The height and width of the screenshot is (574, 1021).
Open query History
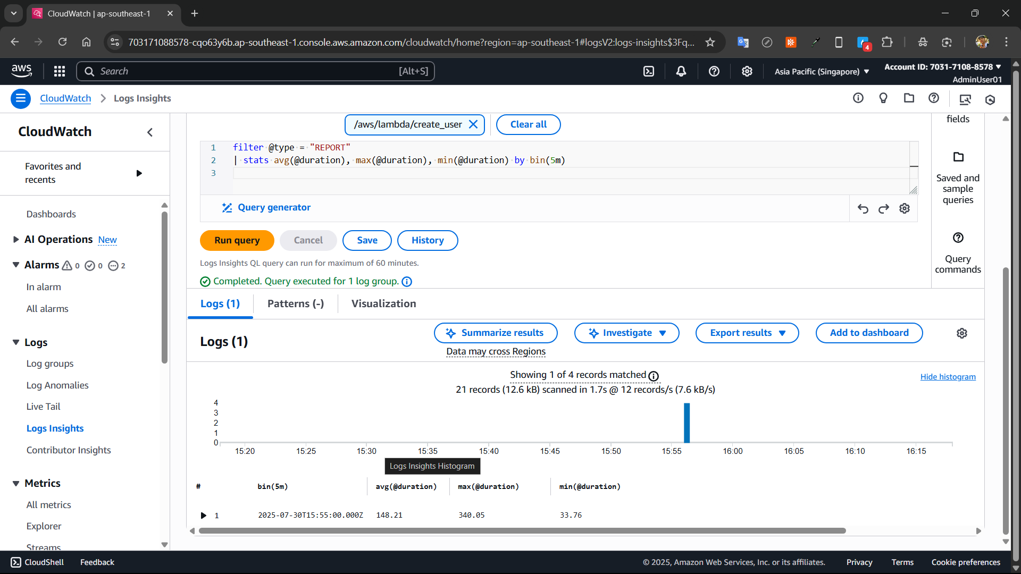[428, 240]
